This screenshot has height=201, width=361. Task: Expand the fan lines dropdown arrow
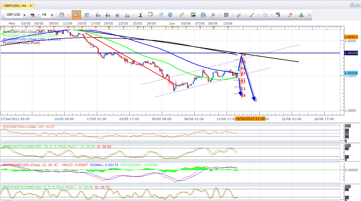click(x=245, y=15)
